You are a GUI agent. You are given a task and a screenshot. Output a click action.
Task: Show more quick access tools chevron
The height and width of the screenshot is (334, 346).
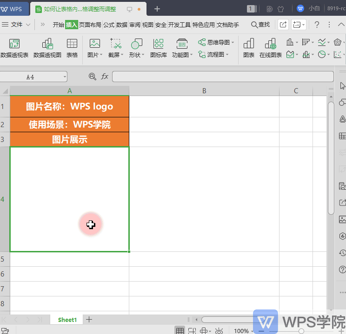tap(43, 24)
